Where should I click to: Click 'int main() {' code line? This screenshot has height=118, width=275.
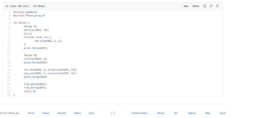tap(21, 23)
